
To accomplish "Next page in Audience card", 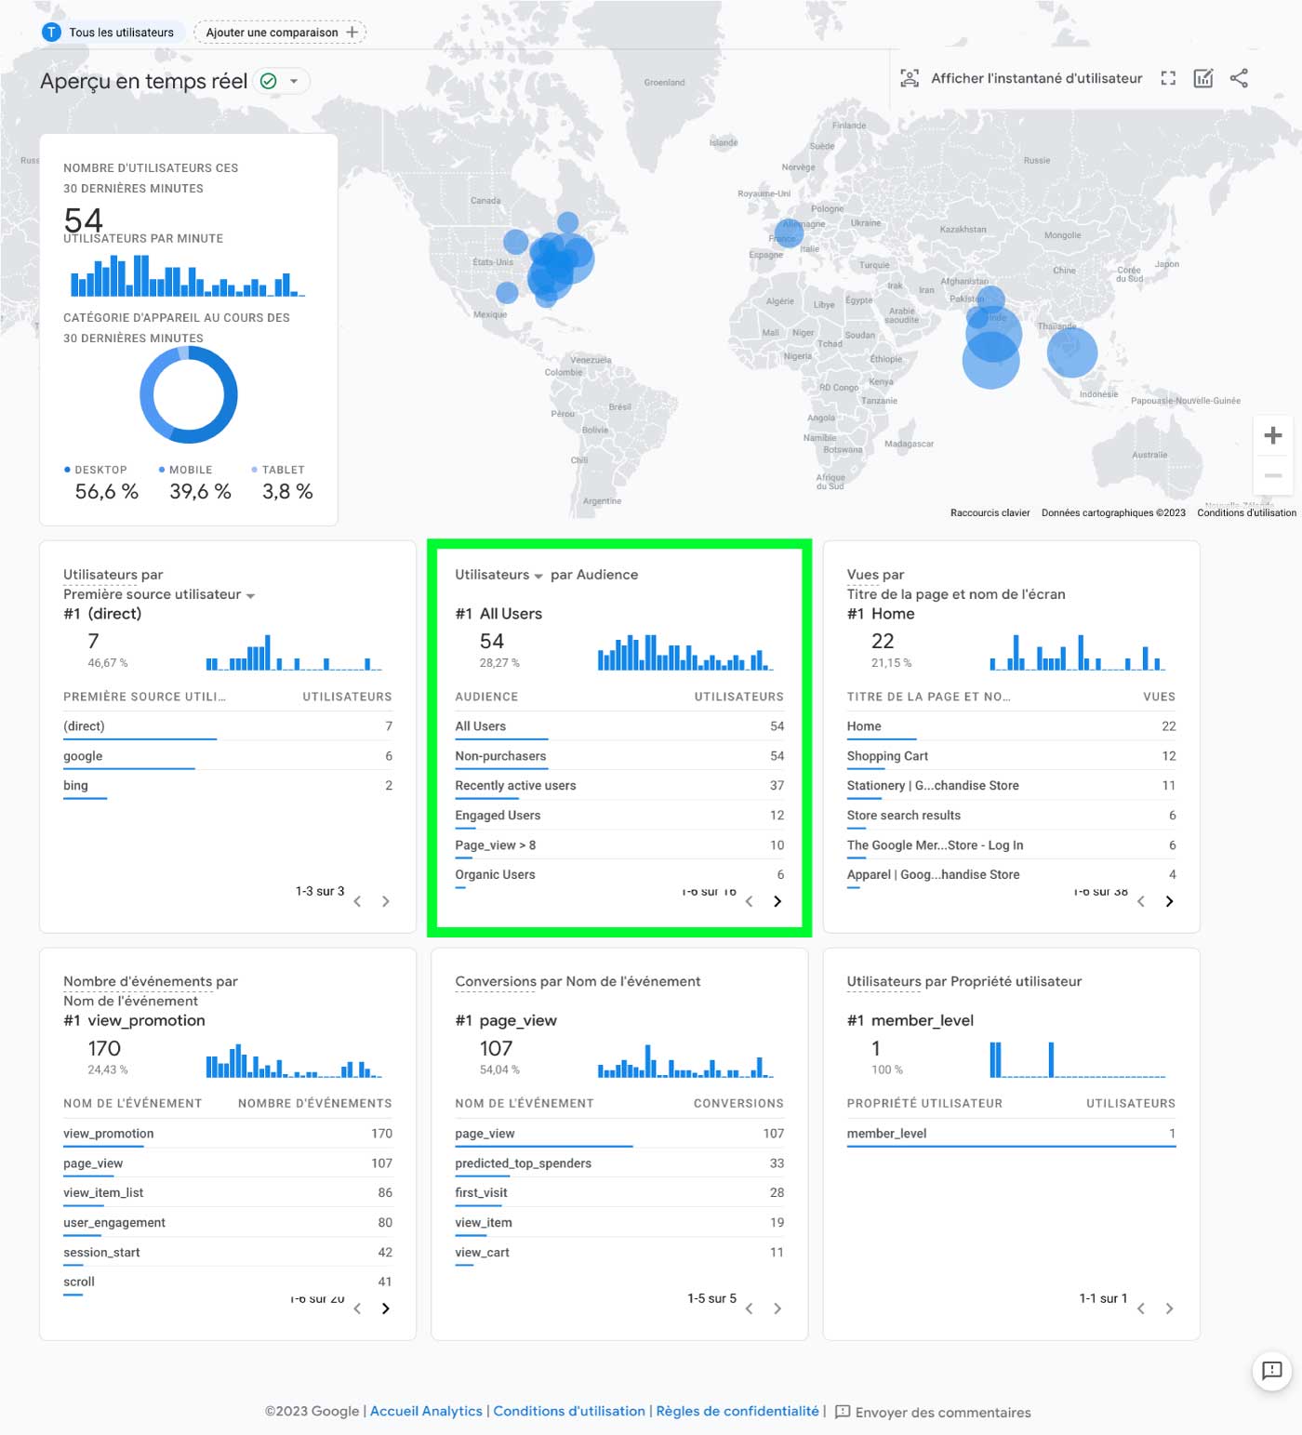I will (777, 901).
